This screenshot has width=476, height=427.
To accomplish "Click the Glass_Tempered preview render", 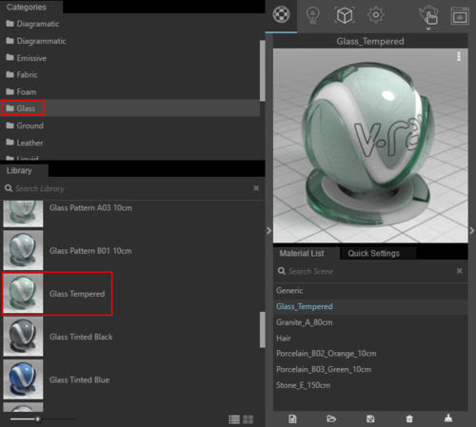I will point(370,146).
